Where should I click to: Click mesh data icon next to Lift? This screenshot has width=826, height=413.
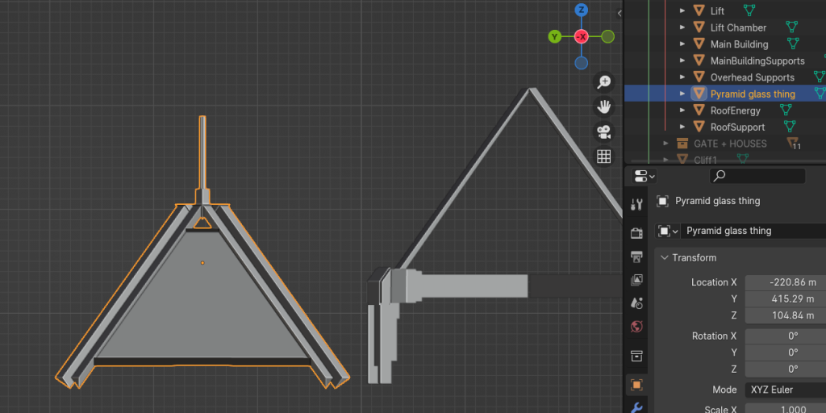pyautogui.click(x=749, y=10)
